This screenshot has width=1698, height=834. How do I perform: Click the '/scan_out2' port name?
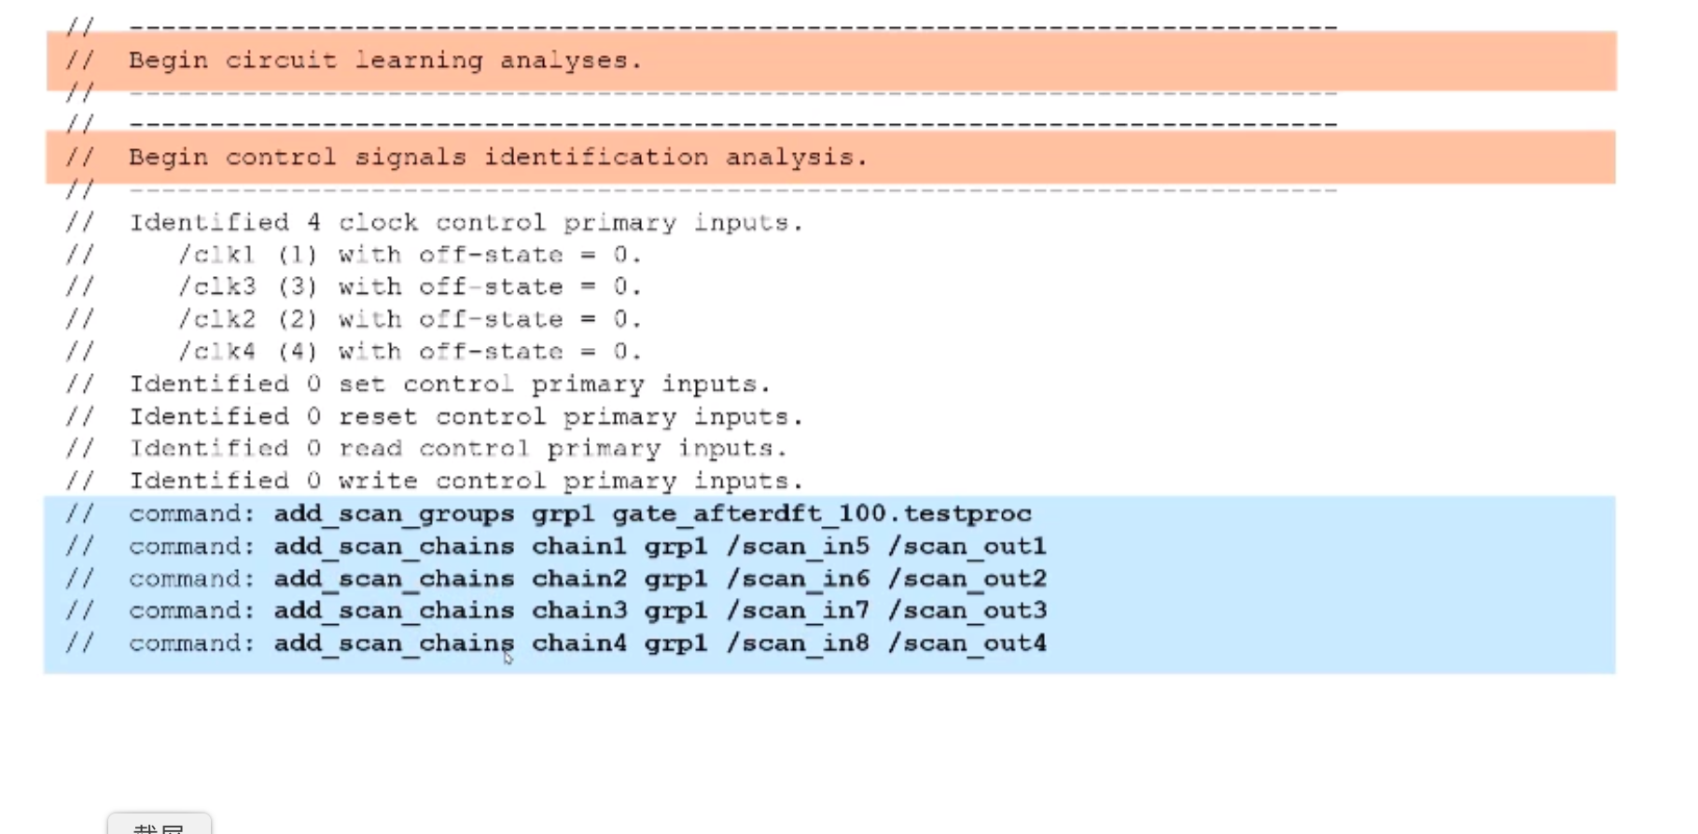[967, 578]
